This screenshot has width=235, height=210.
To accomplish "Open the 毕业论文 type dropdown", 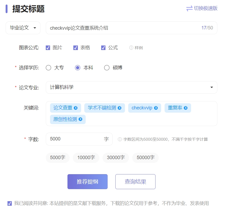I will click(x=23, y=28).
